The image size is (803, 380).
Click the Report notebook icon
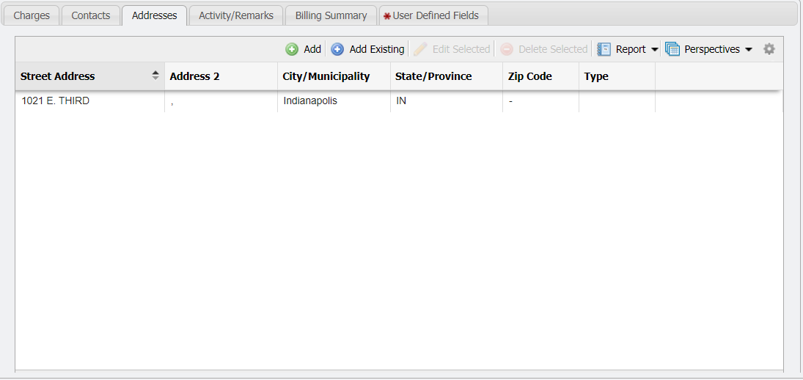(x=604, y=49)
